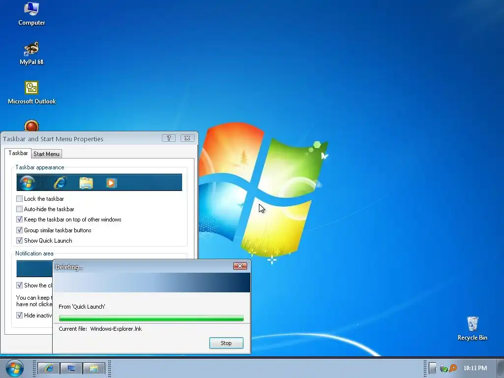Viewport: 504px width, 378px height.
Task: Enable Lock the taskbar checkbox
Action: click(20, 199)
